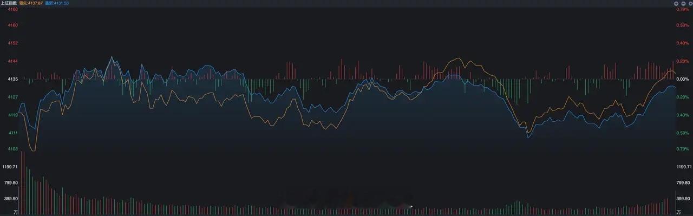Viewport: 693px width, 216px height.
Task: Click the 4111 price axis label
Action: pyautogui.click(x=13, y=133)
